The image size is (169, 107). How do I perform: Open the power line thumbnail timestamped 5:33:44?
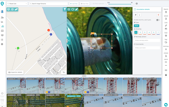[152, 100]
